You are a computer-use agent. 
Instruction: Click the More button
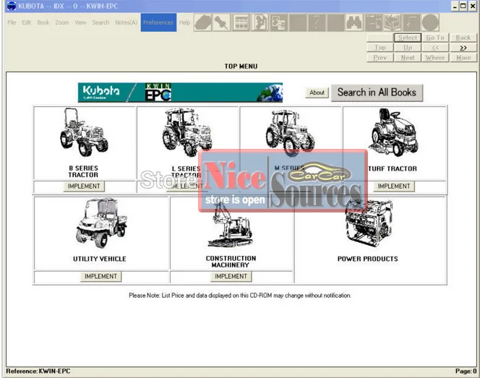pyautogui.click(x=463, y=58)
